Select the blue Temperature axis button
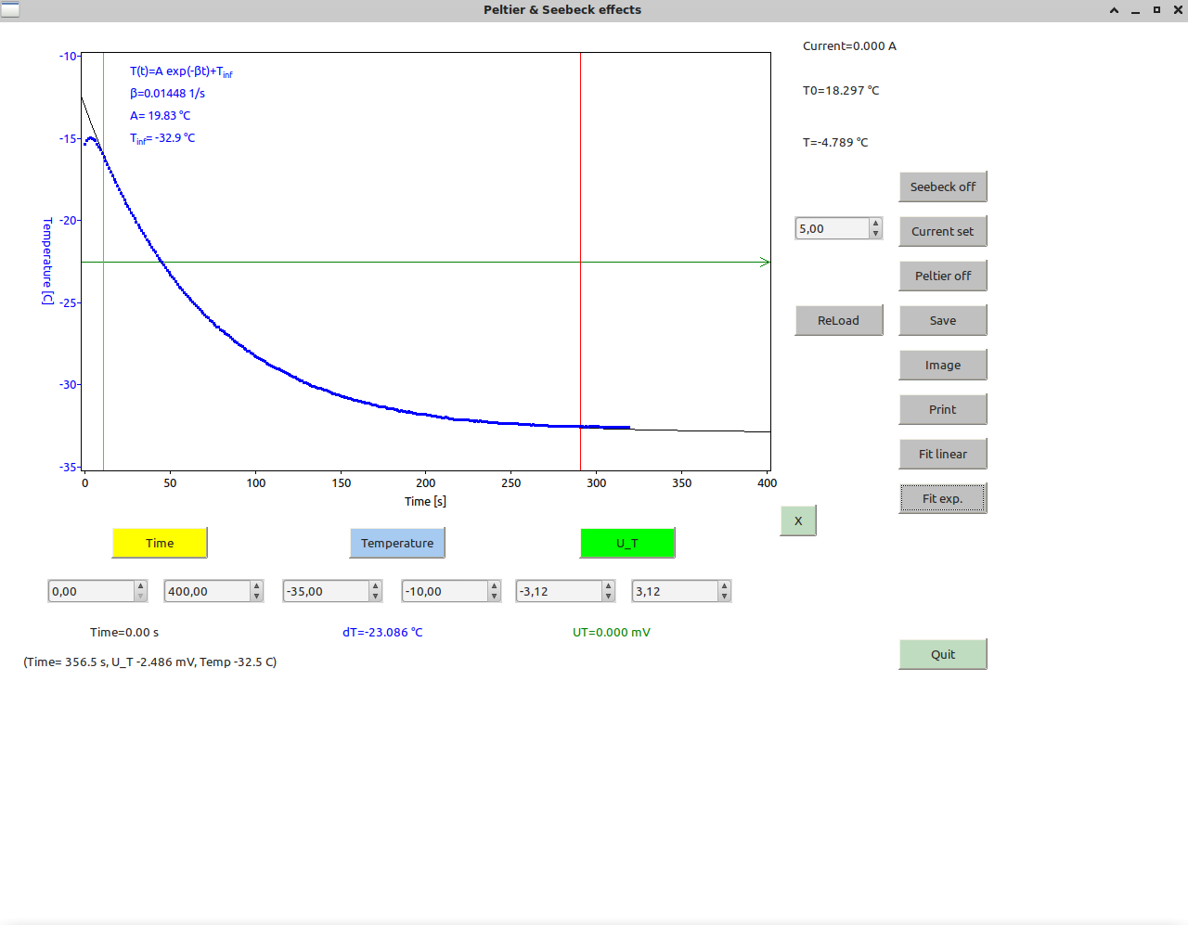1188x925 pixels. [397, 543]
